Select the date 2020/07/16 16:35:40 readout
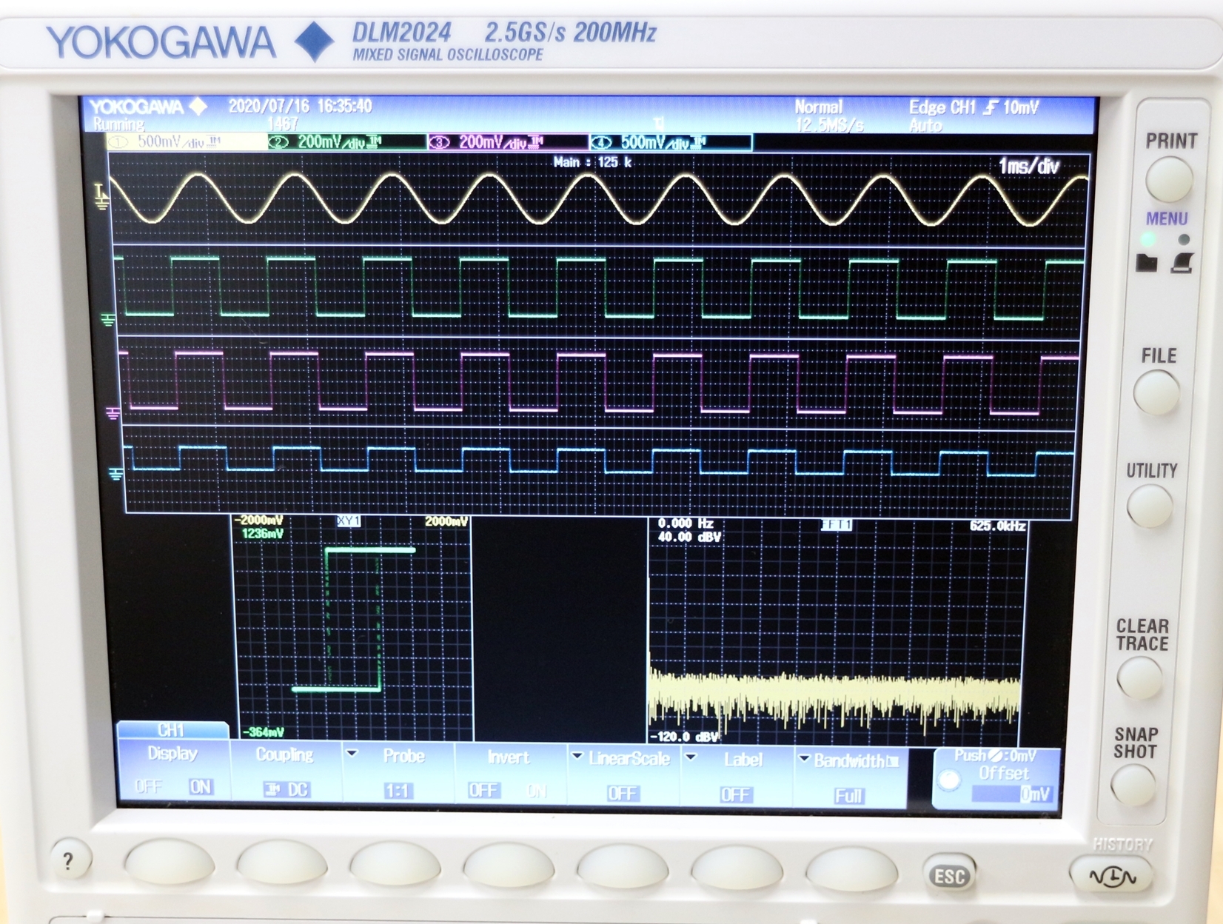Viewport: 1223px width, 924px height. pyautogui.click(x=300, y=106)
